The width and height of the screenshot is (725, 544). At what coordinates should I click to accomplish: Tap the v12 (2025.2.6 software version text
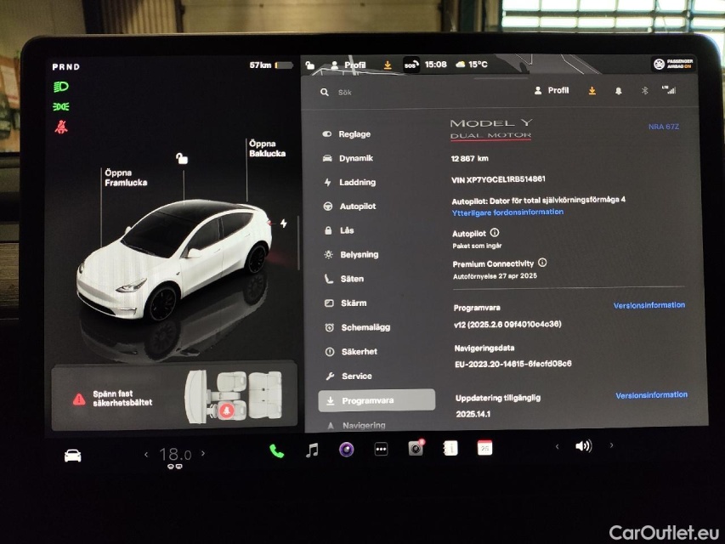pyautogui.click(x=507, y=324)
